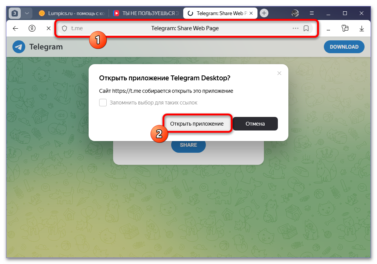Click the DOWNLOAD button
Screen dimensions: 377x264
(x=344, y=47)
